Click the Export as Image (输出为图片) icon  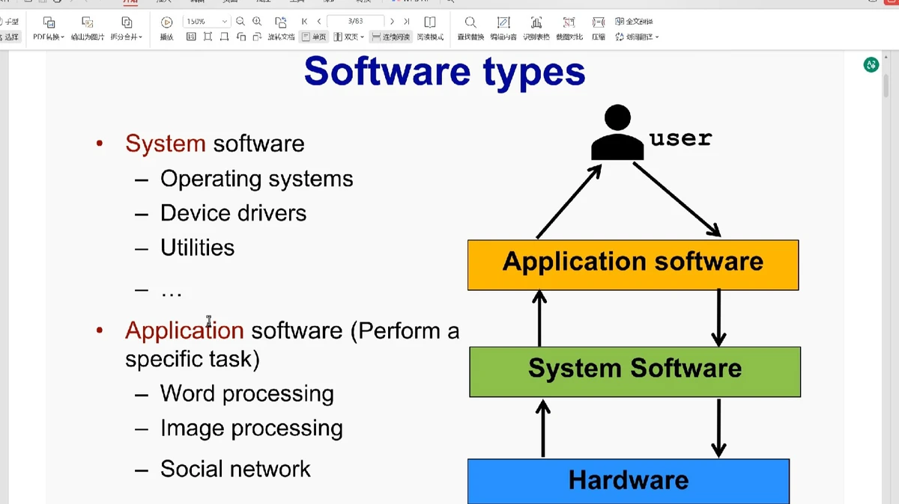pos(88,23)
